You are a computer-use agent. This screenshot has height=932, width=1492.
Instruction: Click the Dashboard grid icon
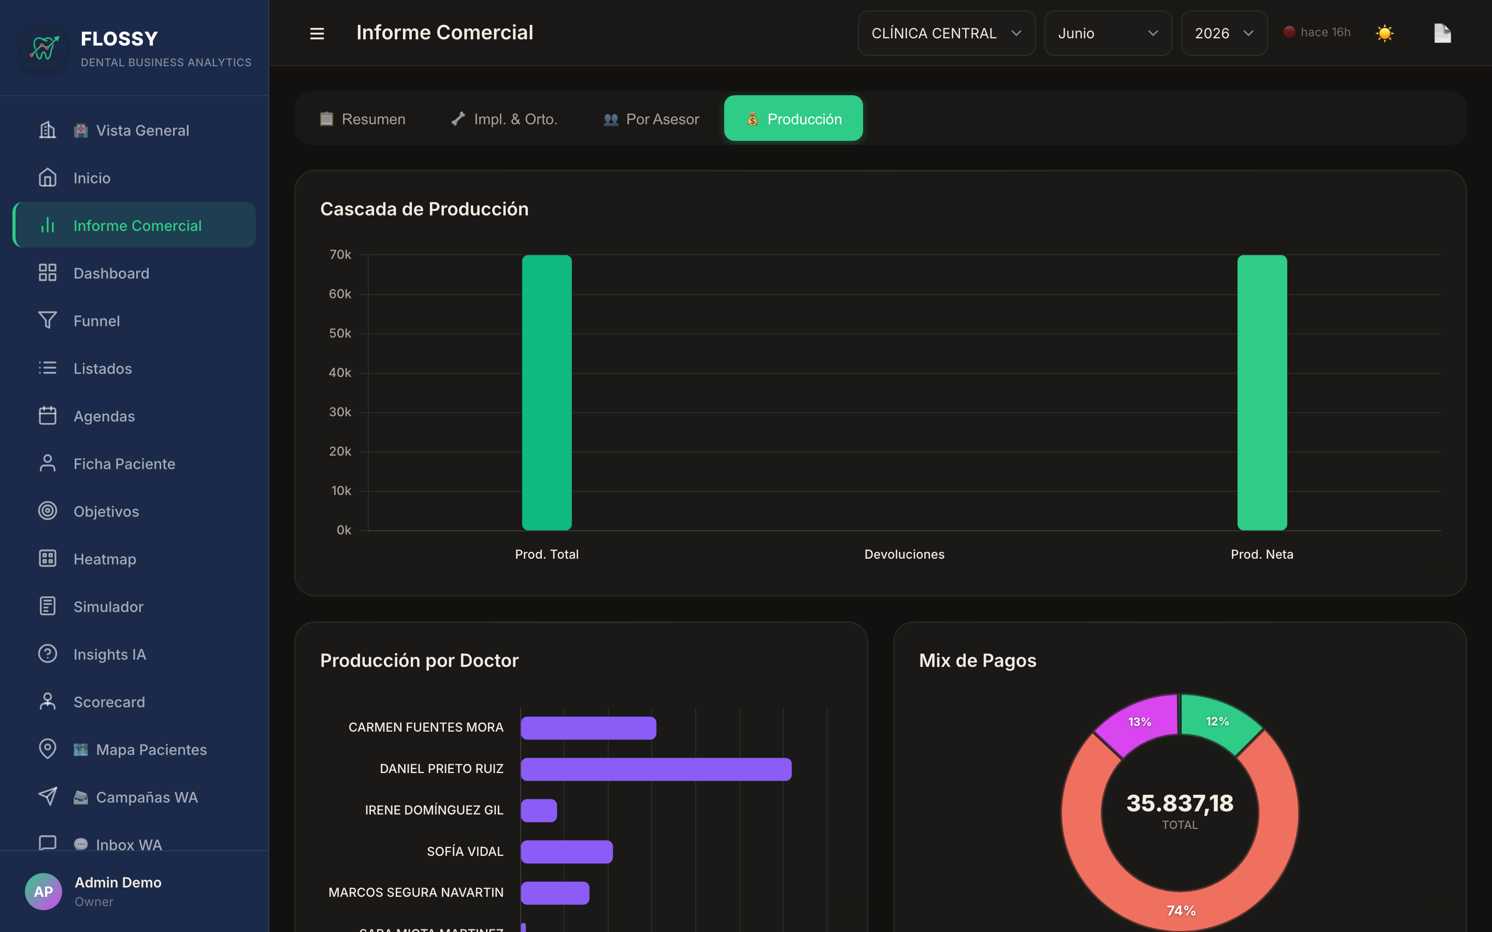[48, 273]
